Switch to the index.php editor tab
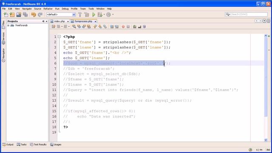The width and height of the screenshot is (272, 153). (x=59, y=21)
